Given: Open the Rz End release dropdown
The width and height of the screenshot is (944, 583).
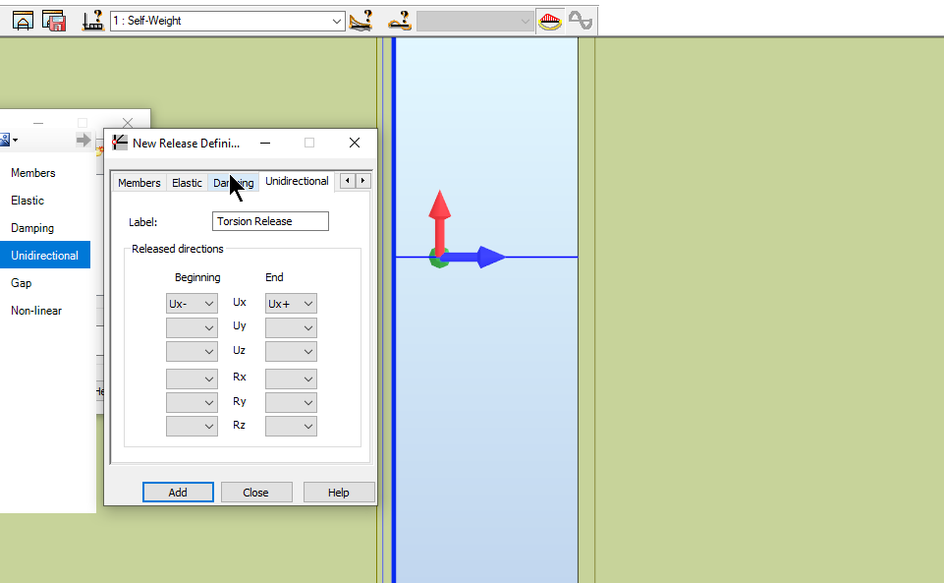Looking at the screenshot, I should [x=291, y=425].
